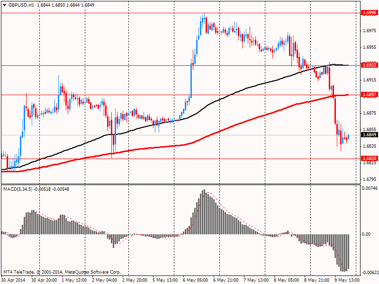The image size is (379, 284).
Task: Click the 7 May 13:00 time label
Action: point(256,280)
